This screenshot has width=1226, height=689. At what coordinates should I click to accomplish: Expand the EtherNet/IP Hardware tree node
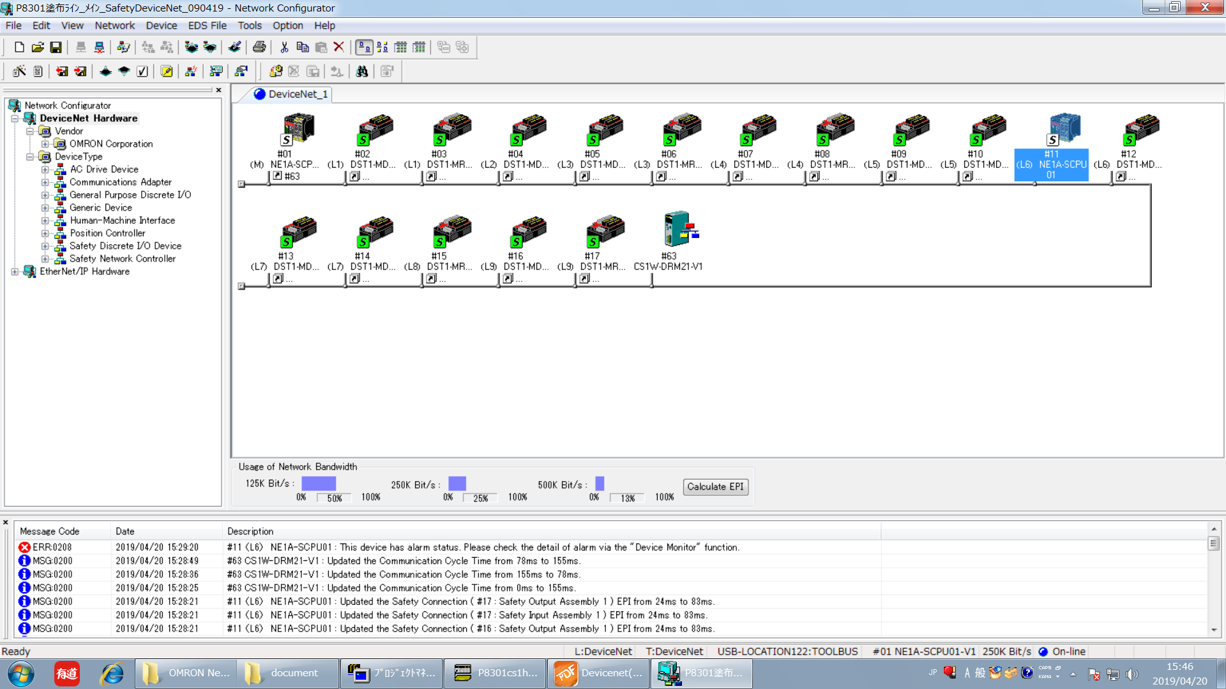(x=15, y=272)
